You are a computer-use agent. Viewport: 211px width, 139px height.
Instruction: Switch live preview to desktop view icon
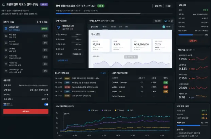[166, 21]
